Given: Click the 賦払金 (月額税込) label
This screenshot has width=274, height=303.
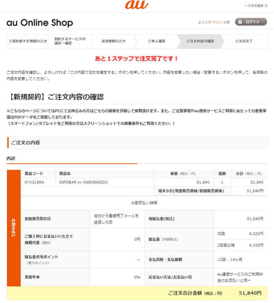Looking at the screenshot, I should pyautogui.click(x=163, y=239).
